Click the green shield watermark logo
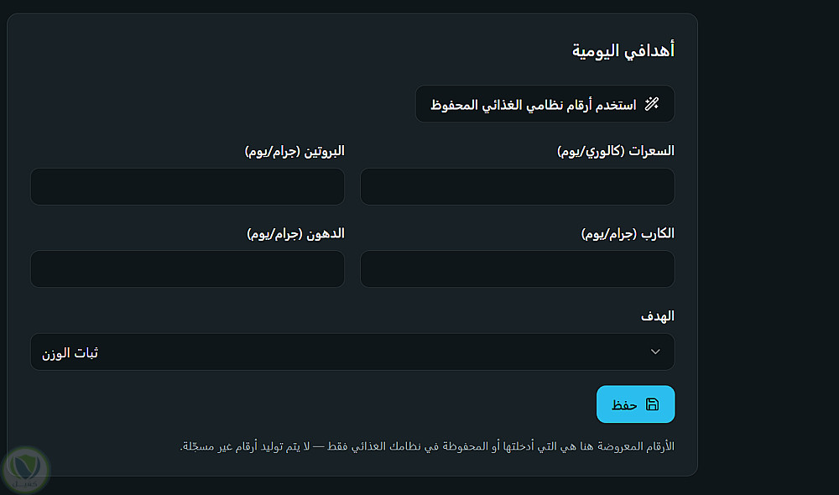The width and height of the screenshot is (839, 495). 25,469
